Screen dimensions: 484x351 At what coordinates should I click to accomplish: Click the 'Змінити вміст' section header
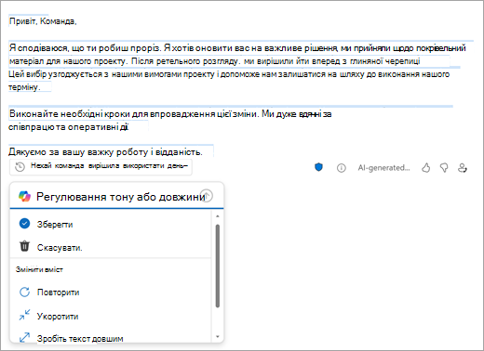click(39, 269)
